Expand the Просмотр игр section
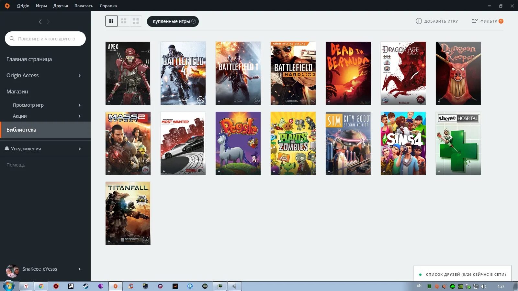 [79, 105]
